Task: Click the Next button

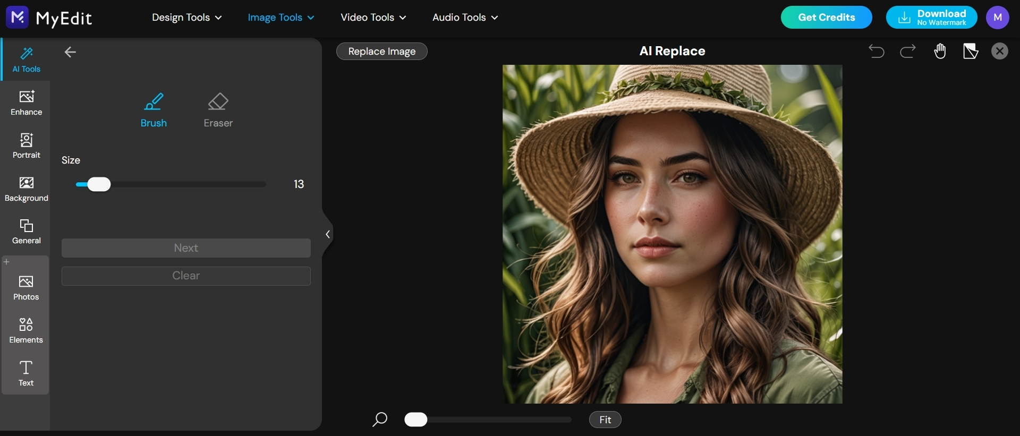Action: point(186,248)
